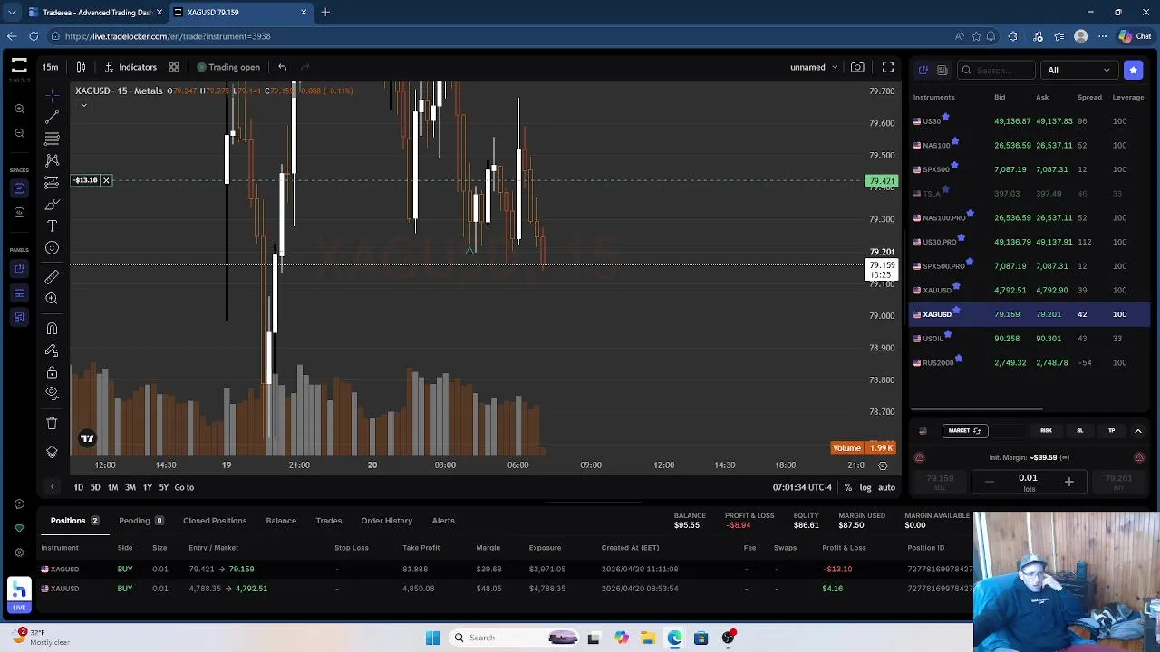Increase lot size with plus button
The image size is (1160, 652).
[x=1068, y=482]
